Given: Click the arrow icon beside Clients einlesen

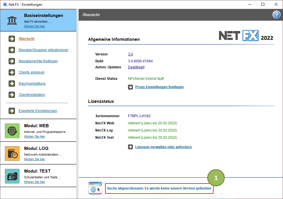Looking at the screenshot, I should pyautogui.click(x=12, y=72).
